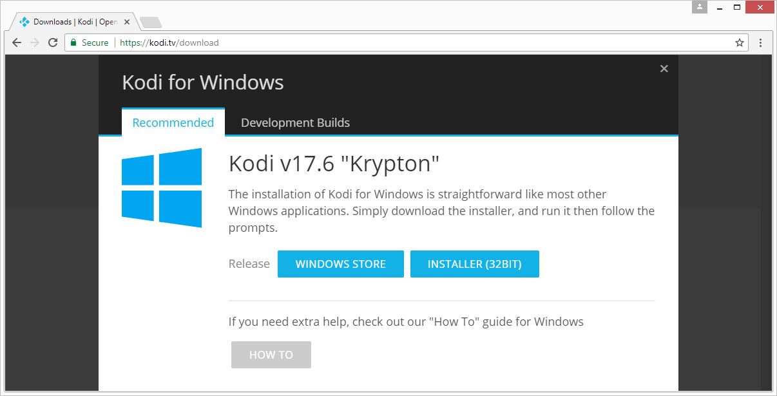
Task: Click the green Secure padlock icon
Action: 73,42
